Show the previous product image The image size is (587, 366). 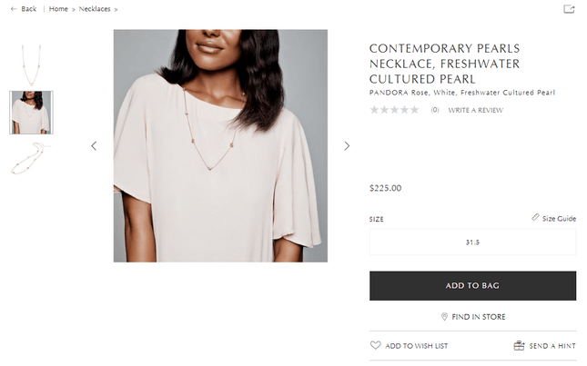click(93, 145)
